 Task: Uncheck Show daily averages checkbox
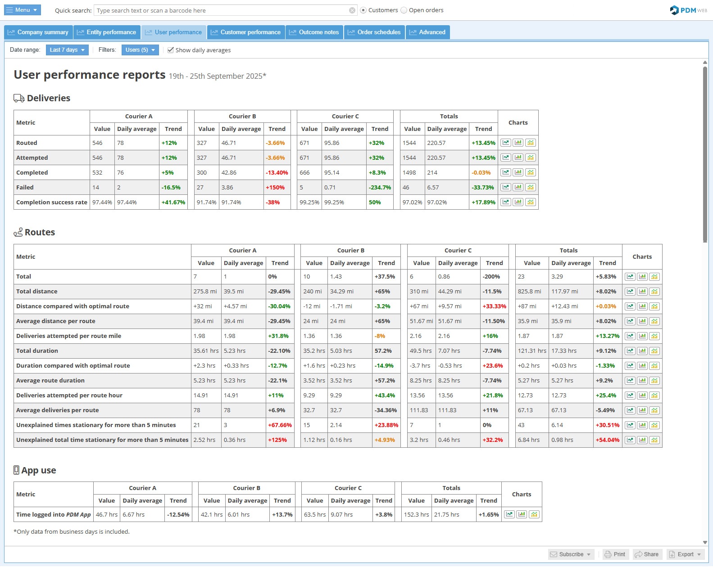171,50
